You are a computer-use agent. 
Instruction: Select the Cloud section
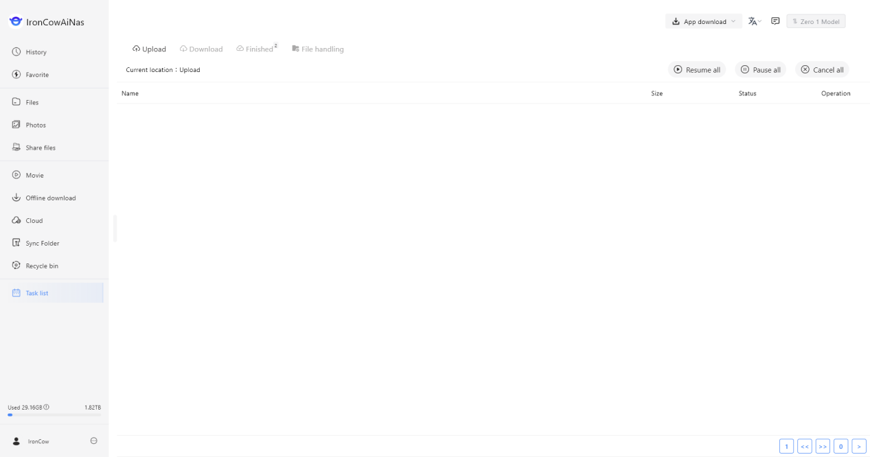(x=34, y=220)
